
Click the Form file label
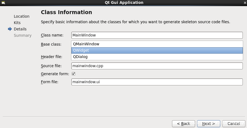point(50,82)
